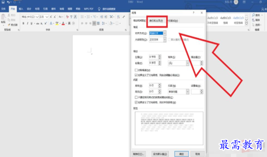Click the Find magnifier icon

pos(253,15)
